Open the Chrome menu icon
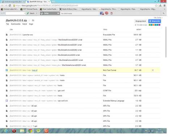This screenshot has height=136, width=181. (x=164, y=5)
